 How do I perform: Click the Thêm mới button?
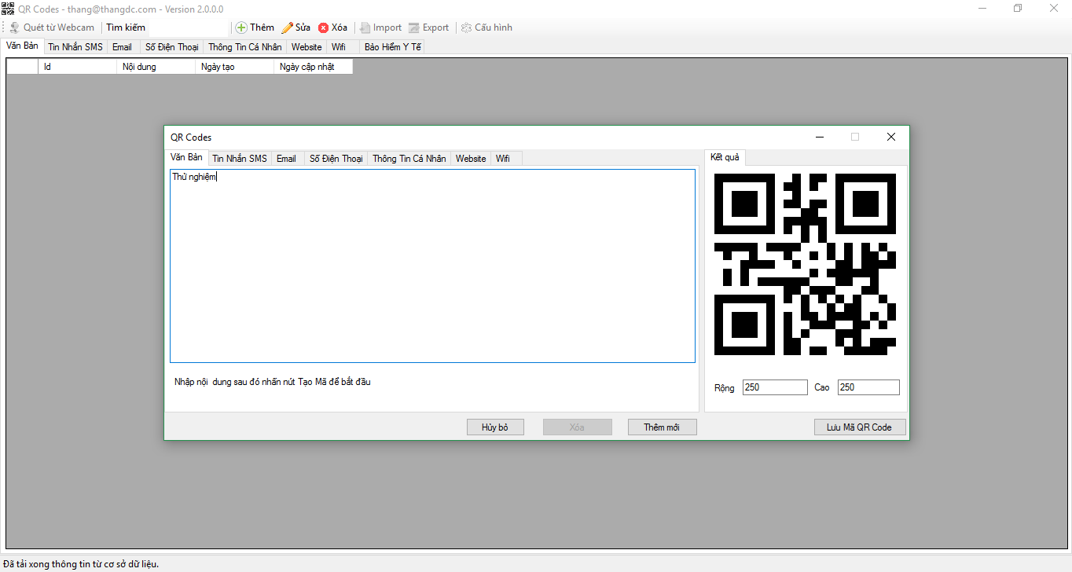(x=662, y=427)
